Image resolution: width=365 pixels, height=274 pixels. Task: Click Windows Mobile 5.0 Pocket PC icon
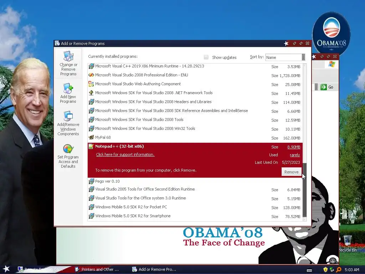(x=91, y=207)
